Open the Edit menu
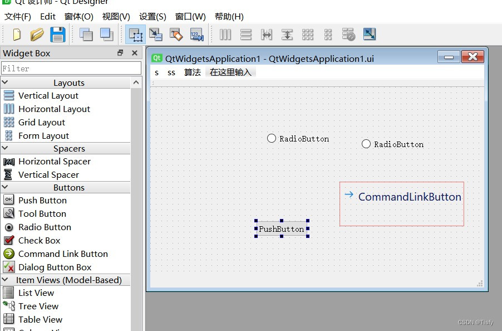The width and height of the screenshot is (502, 331). [x=48, y=16]
